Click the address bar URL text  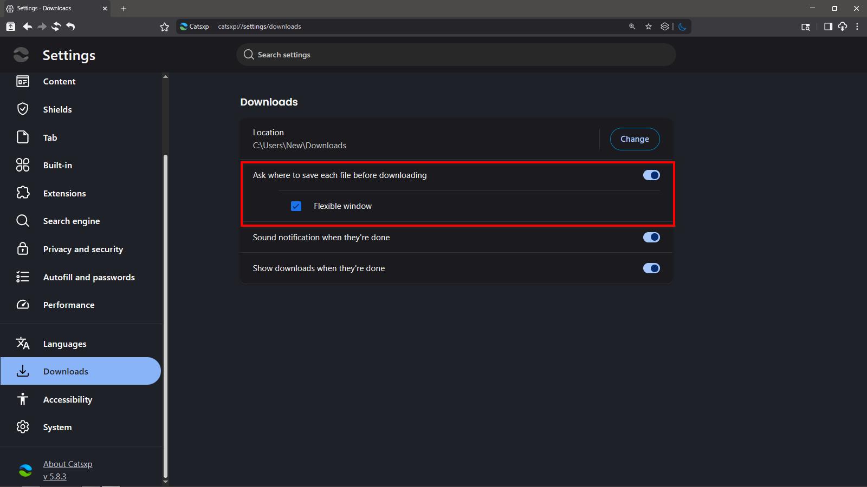[x=260, y=27]
